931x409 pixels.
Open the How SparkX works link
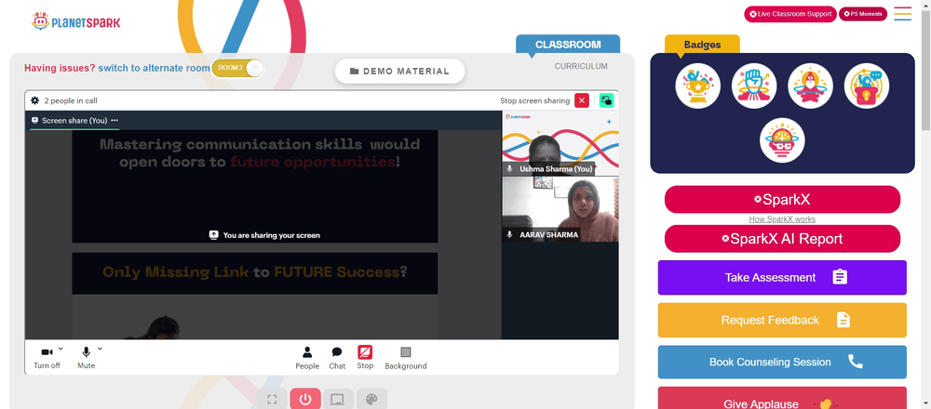click(782, 219)
